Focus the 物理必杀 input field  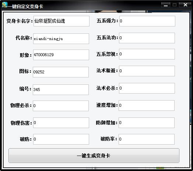tap(61, 106)
